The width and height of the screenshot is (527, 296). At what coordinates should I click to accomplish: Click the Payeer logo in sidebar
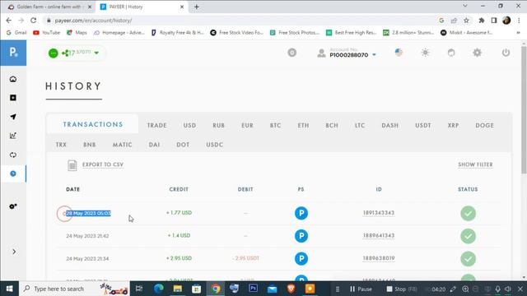(x=13, y=53)
